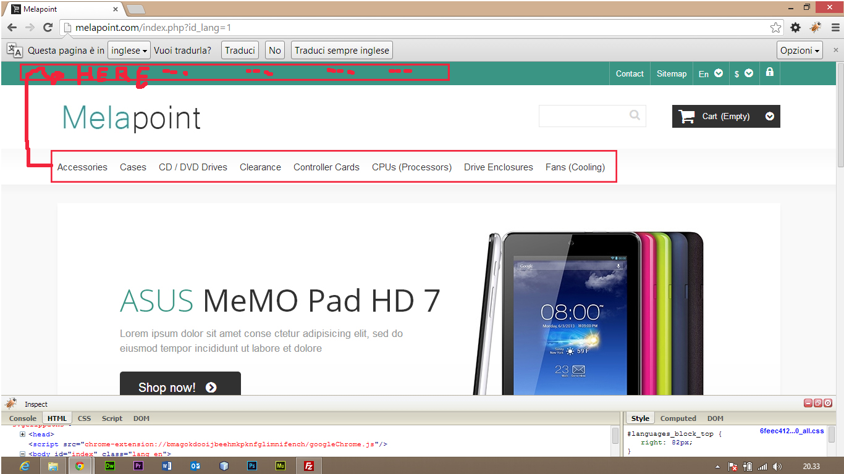Bookmark this page with the star icon
The image size is (844, 474).
click(x=775, y=27)
